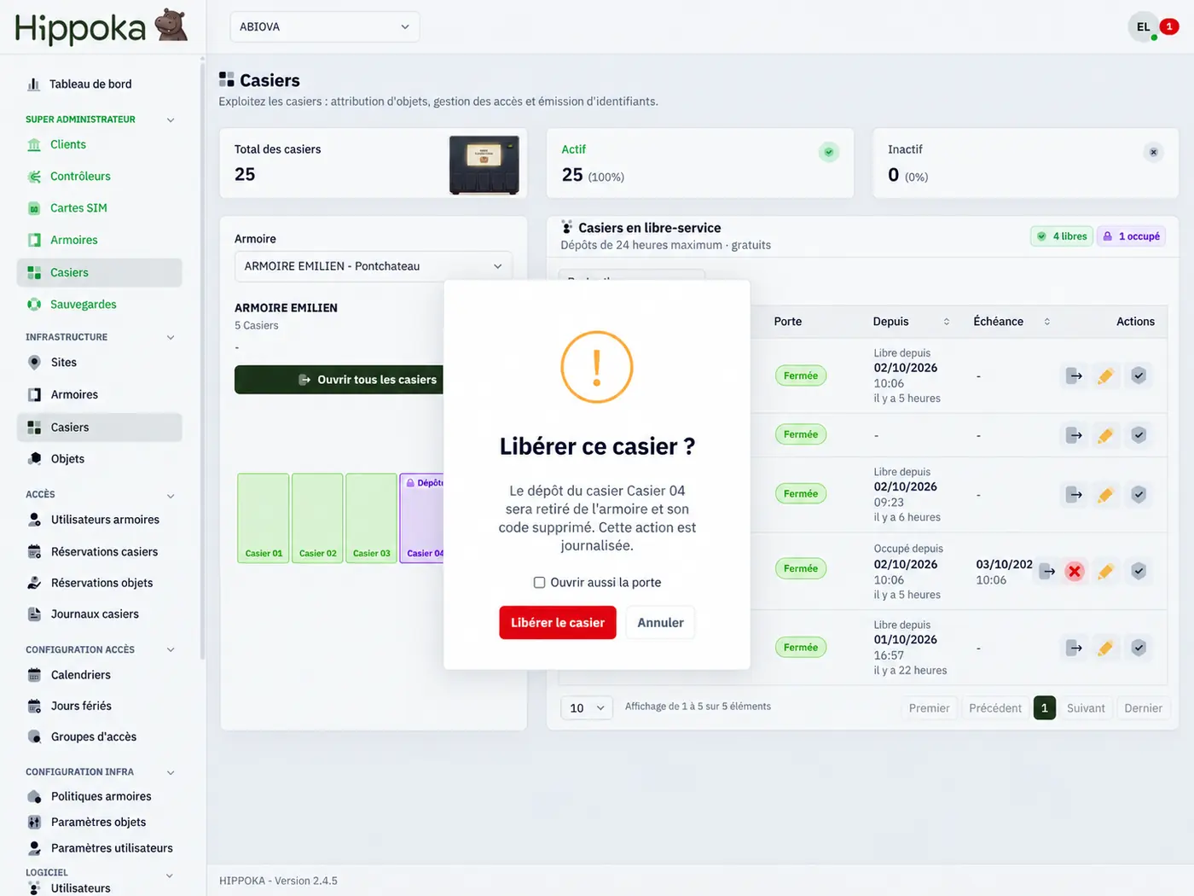Screen dimensions: 1194x896
Task: Collapse the CONFIGURATION INFRA section
Action: pyautogui.click(x=171, y=772)
